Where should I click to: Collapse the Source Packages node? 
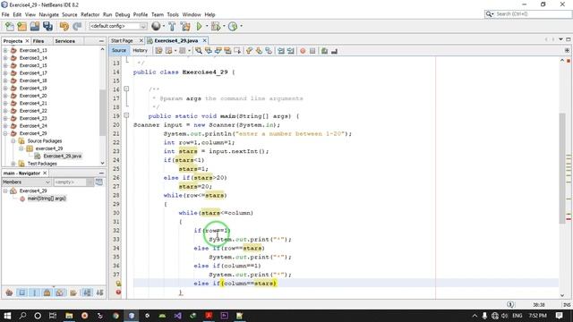(x=13, y=141)
